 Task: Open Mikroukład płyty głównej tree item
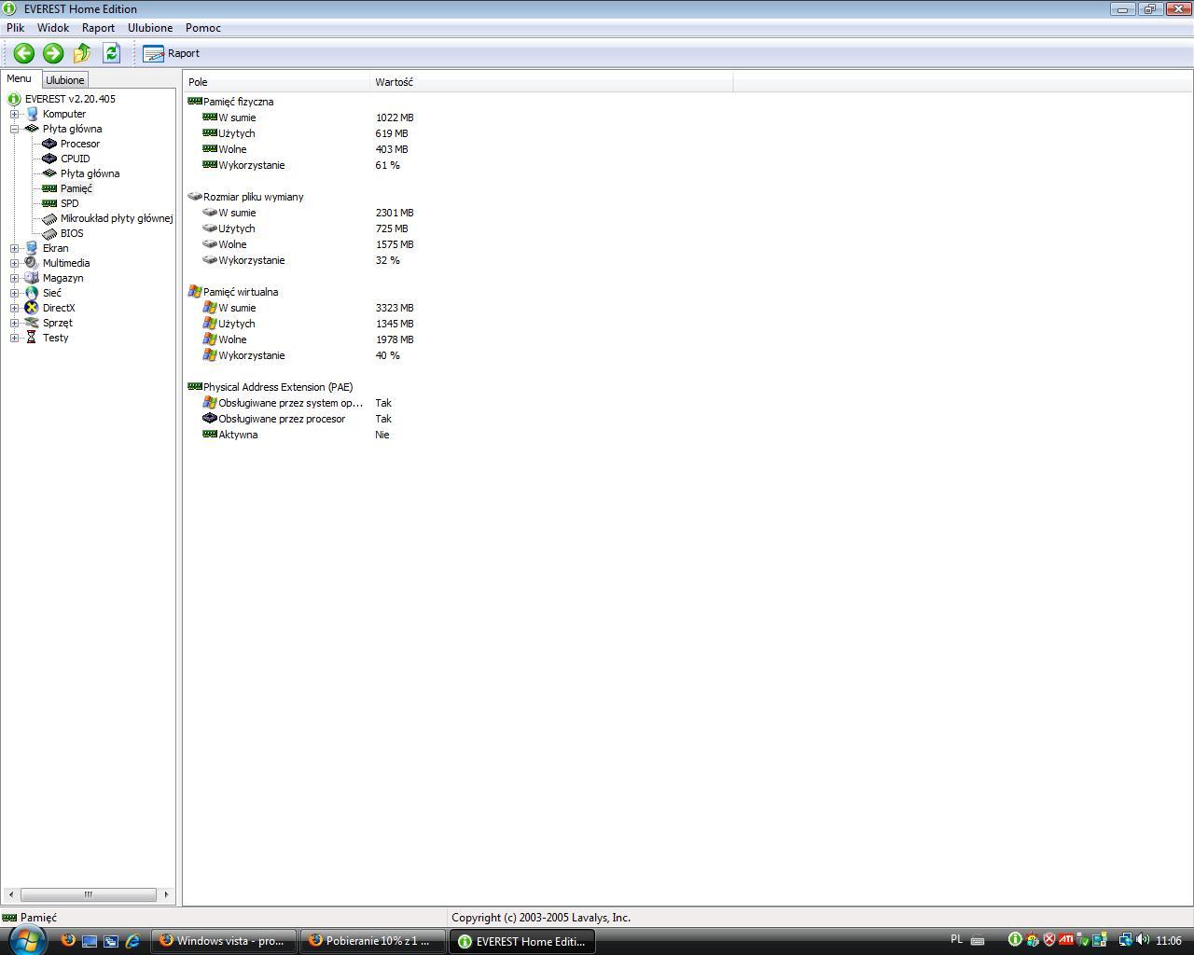117,218
